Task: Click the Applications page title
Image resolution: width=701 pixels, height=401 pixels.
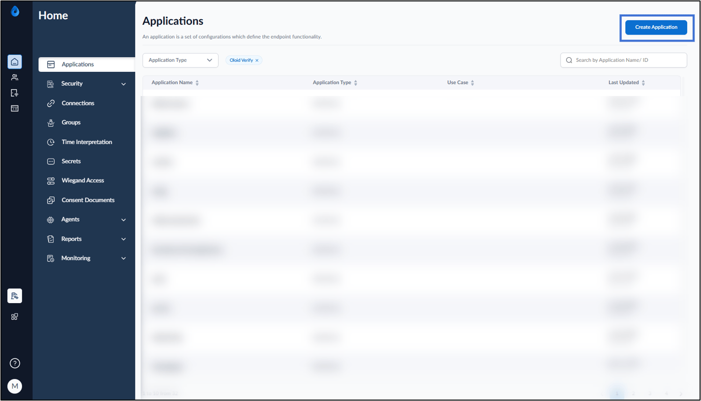Action: click(x=173, y=21)
